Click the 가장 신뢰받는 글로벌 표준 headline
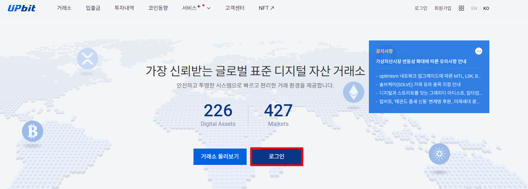 pyautogui.click(x=255, y=71)
